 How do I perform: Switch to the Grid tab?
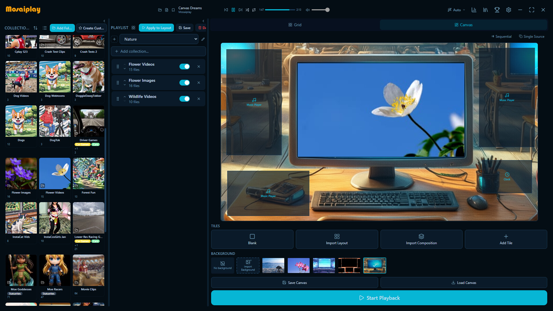pos(295,25)
